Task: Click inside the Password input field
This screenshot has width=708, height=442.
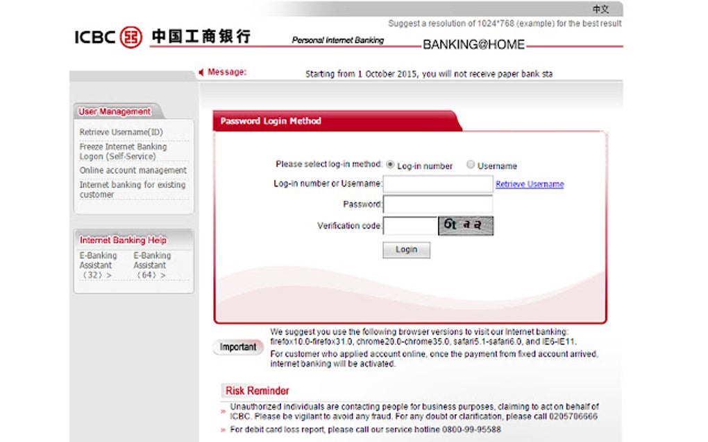Action: point(438,204)
